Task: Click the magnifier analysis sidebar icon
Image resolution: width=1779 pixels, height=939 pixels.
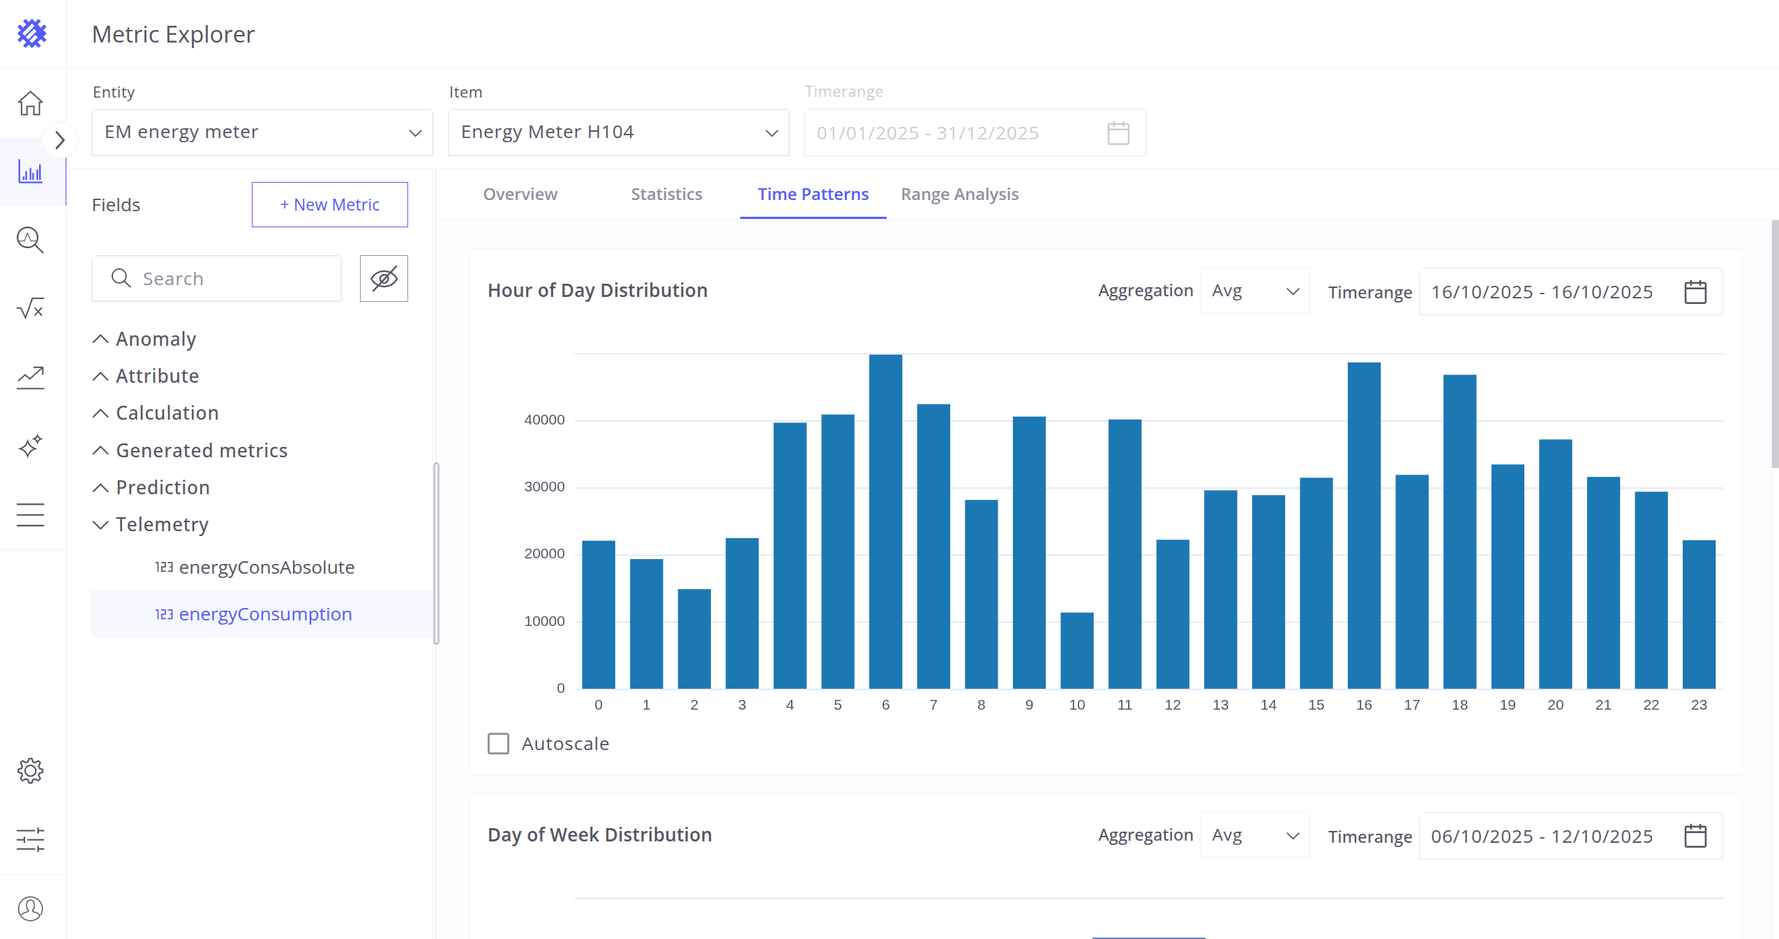Action: (x=30, y=240)
